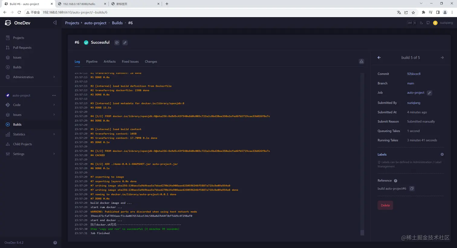This screenshot has width=457, height=248.
Task: Open submitter suziqiang link in build details
Action: pyautogui.click(x=413, y=103)
